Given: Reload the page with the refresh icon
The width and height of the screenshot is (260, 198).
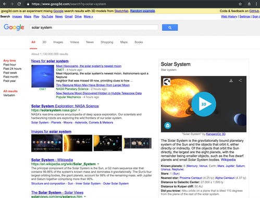Looking at the screenshot, I should [19, 4].
